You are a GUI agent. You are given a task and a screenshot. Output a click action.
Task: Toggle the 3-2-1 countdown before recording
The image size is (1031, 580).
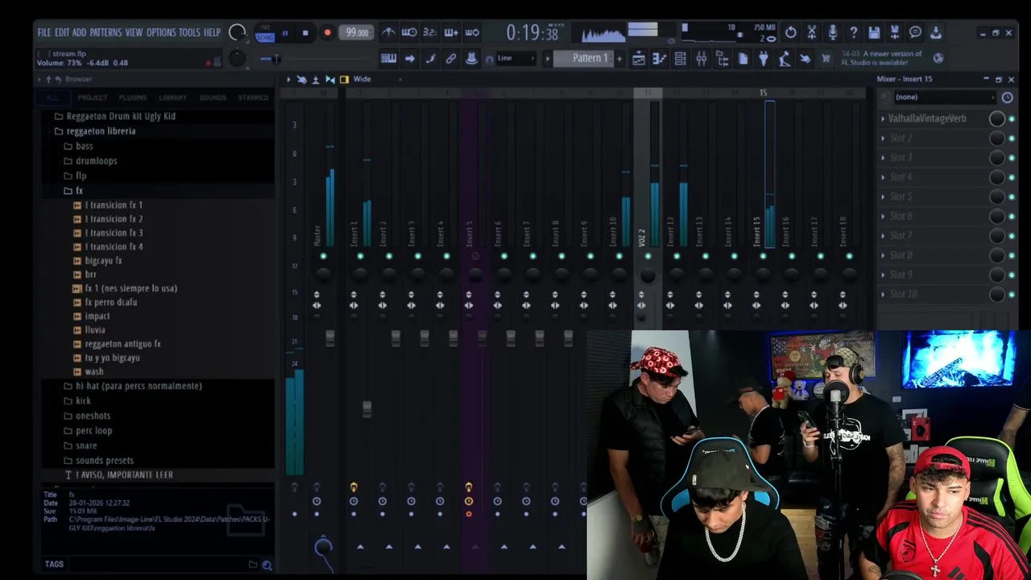(430, 32)
